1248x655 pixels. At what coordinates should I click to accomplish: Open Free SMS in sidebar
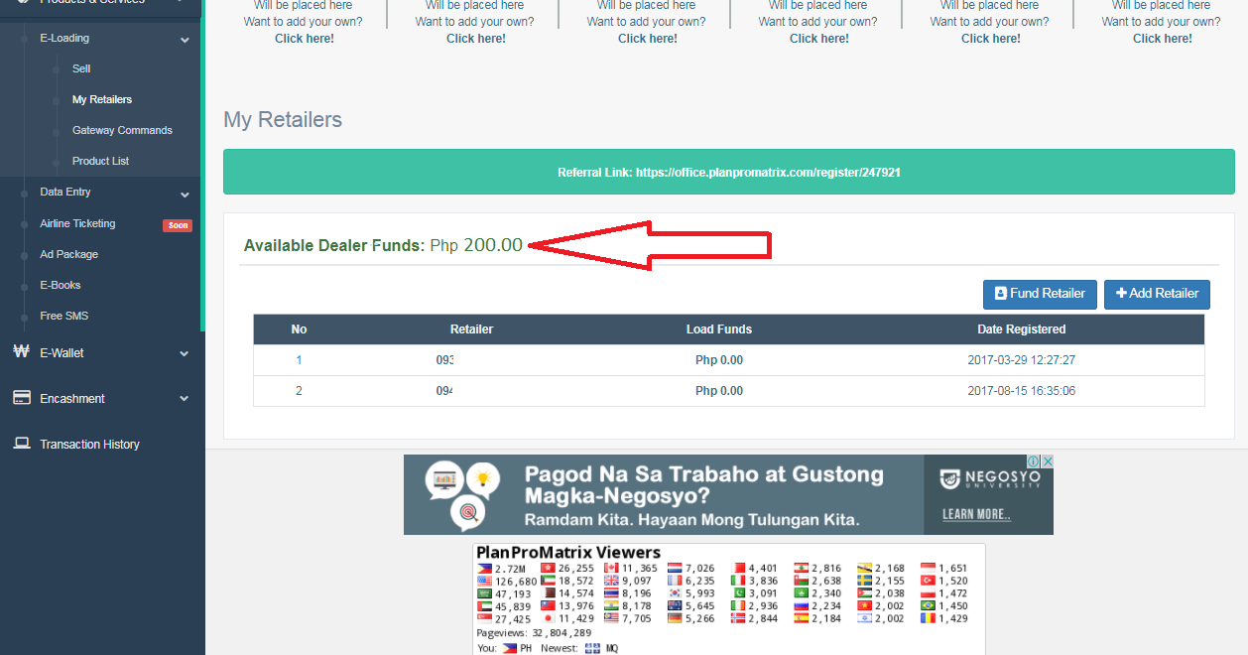click(64, 316)
